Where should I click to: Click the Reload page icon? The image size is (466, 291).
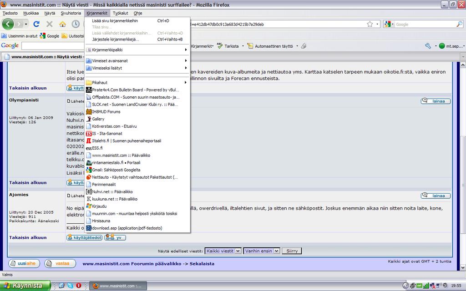pos(36,24)
